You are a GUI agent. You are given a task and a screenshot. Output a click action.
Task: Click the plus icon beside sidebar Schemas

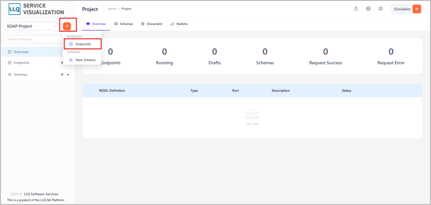point(62,74)
